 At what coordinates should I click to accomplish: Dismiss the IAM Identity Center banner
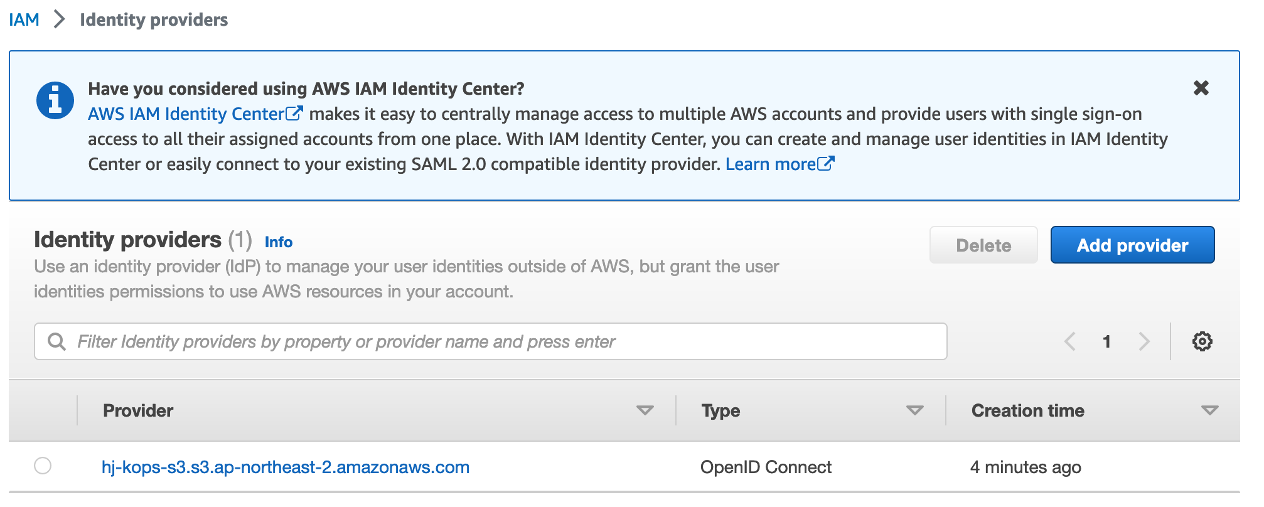pos(1201,88)
